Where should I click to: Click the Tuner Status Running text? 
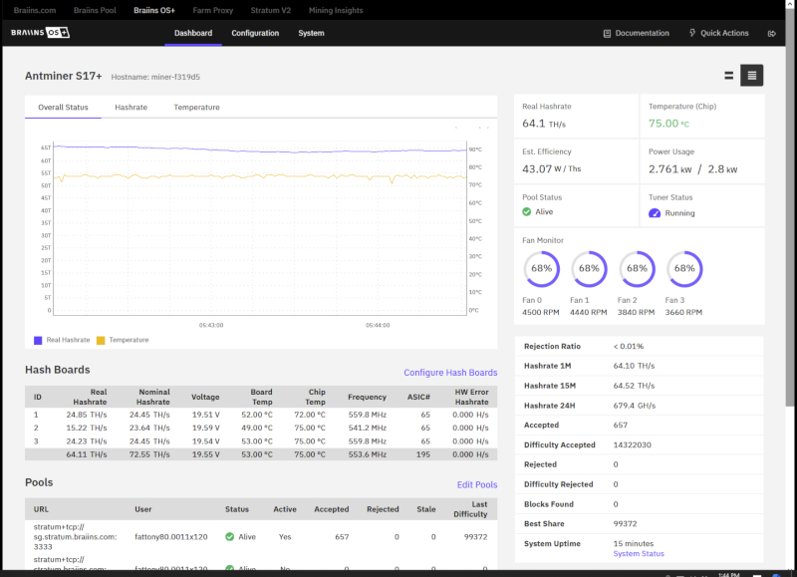tap(679, 213)
